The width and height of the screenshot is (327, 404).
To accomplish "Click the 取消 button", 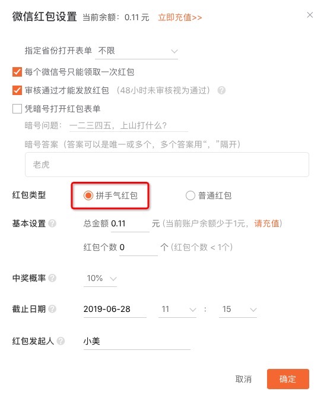I will [x=243, y=379].
